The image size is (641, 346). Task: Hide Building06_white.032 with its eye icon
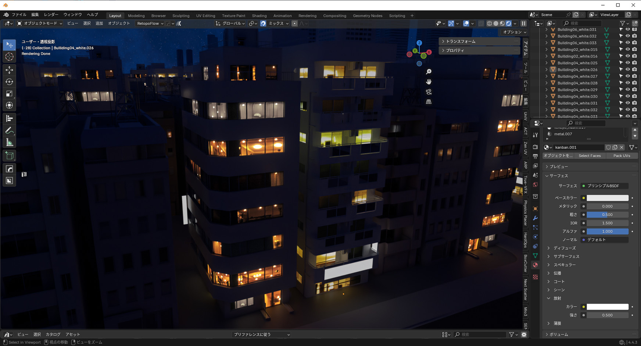click(x=628, y=36)
